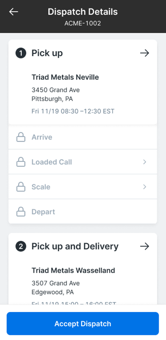Select the Depart step row
Image resolution: width=166 pixels, height=340 pixels.
coord(83,211)
